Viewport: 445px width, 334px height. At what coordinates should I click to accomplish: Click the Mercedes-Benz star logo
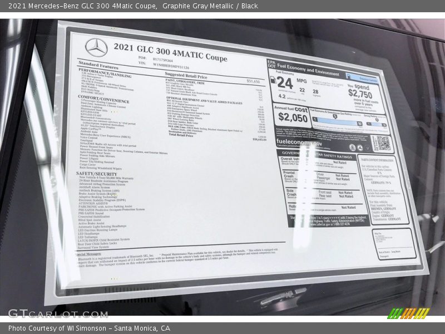point(96,47)
